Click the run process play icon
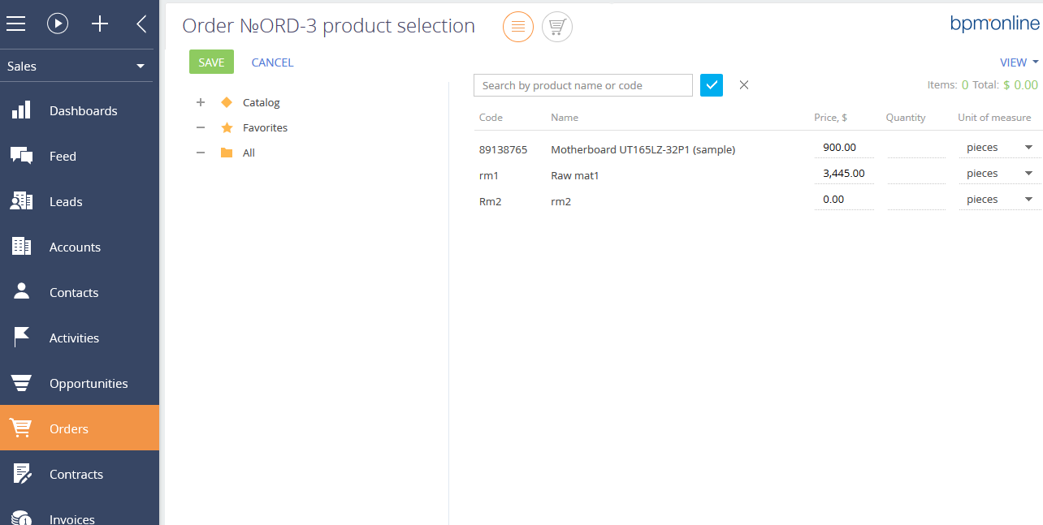1043x525 pixels. 58,24
